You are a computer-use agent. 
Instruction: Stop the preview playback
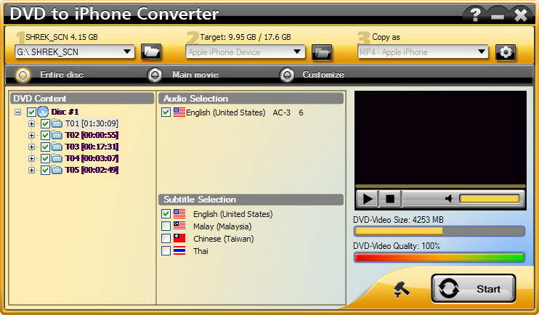pos(390,199)
